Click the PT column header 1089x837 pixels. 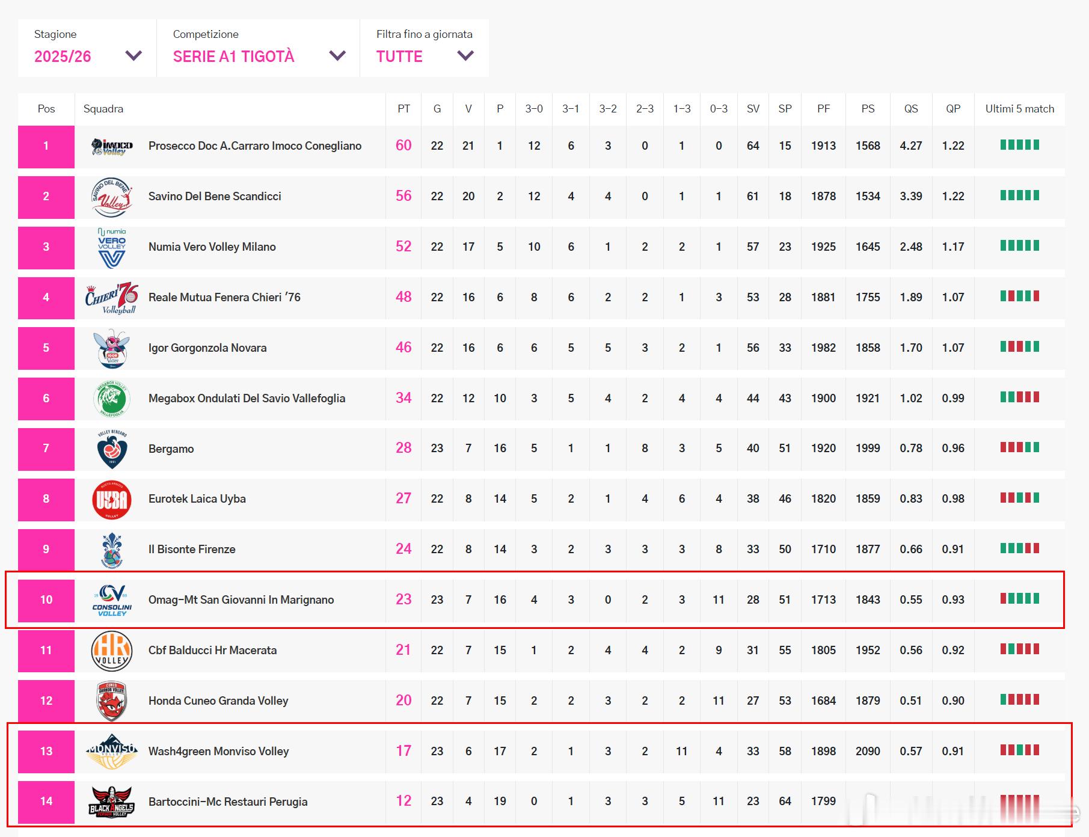403,109
